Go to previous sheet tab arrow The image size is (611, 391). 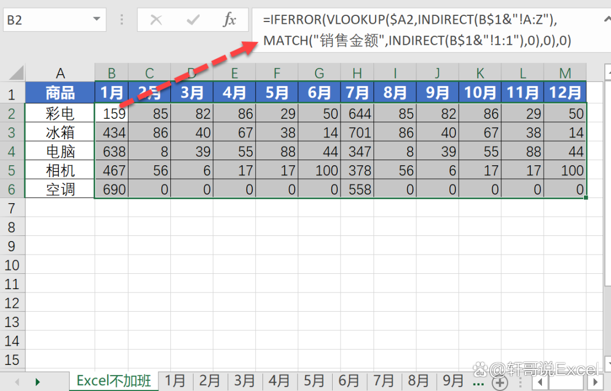17,381
